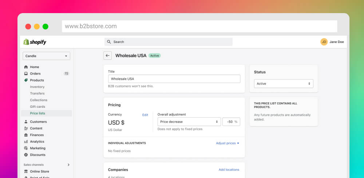Click the Orders 72 count badge
This screenshot has height=178, width=364.
click(66, 74)
